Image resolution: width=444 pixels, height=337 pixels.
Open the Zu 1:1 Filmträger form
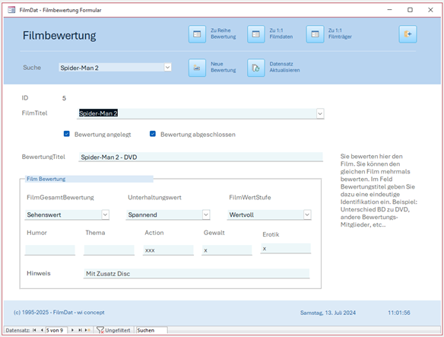pyautogui.click(x=315, y=34)
